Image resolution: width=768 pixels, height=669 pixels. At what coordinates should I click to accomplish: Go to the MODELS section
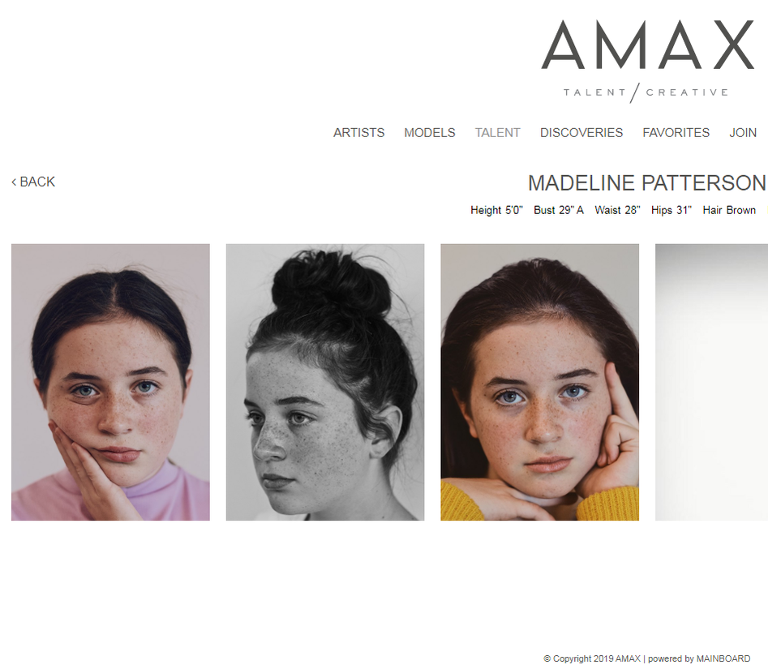(x=430, y=133)
